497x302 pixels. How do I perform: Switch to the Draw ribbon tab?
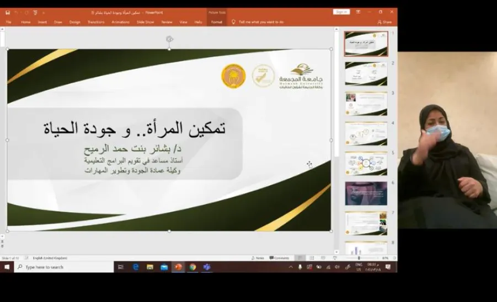tap(58, 22)
